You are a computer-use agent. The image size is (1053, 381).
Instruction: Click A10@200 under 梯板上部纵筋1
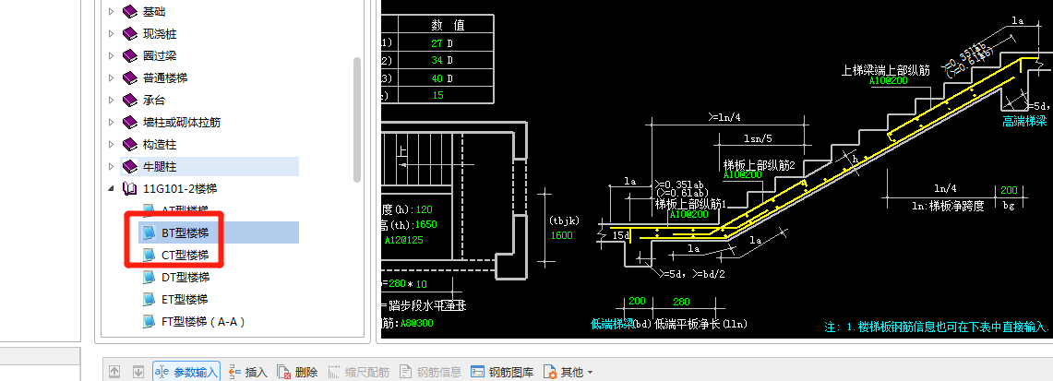coord(689,215)
